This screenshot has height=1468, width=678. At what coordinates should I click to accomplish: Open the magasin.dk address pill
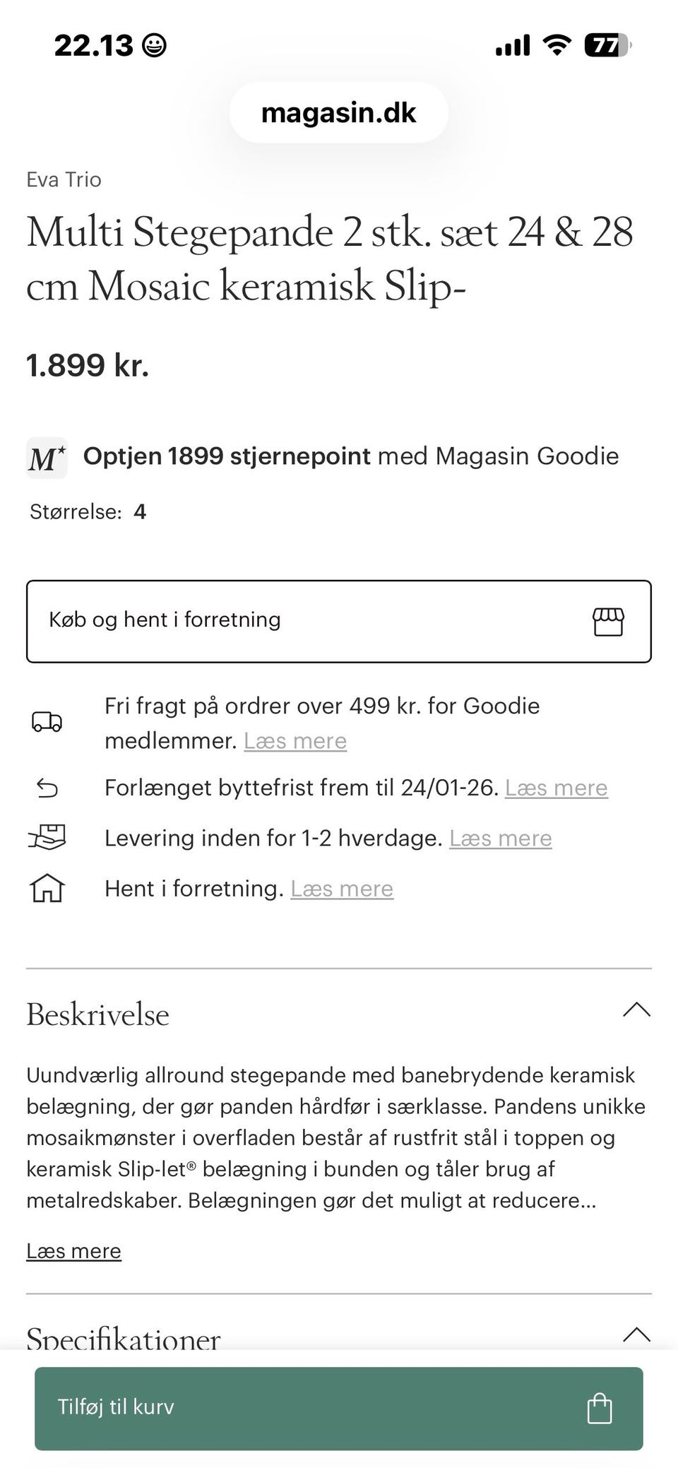pyautogui.click(x=338, y=112)
